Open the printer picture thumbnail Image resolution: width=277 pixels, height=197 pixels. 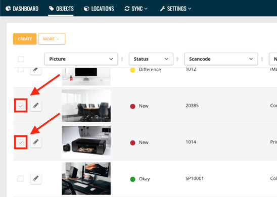point(86,142)
